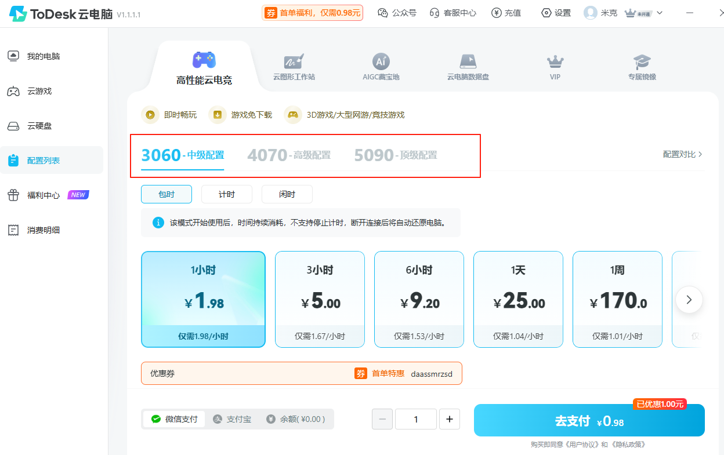724x455 pixels.
Task: Decrease quantity with minus button
Action: 382,419
